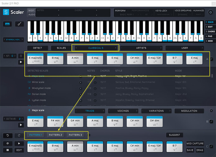Play section A chord progression
This screenshot has height=157, width=216.
click(x=21, y=62)
